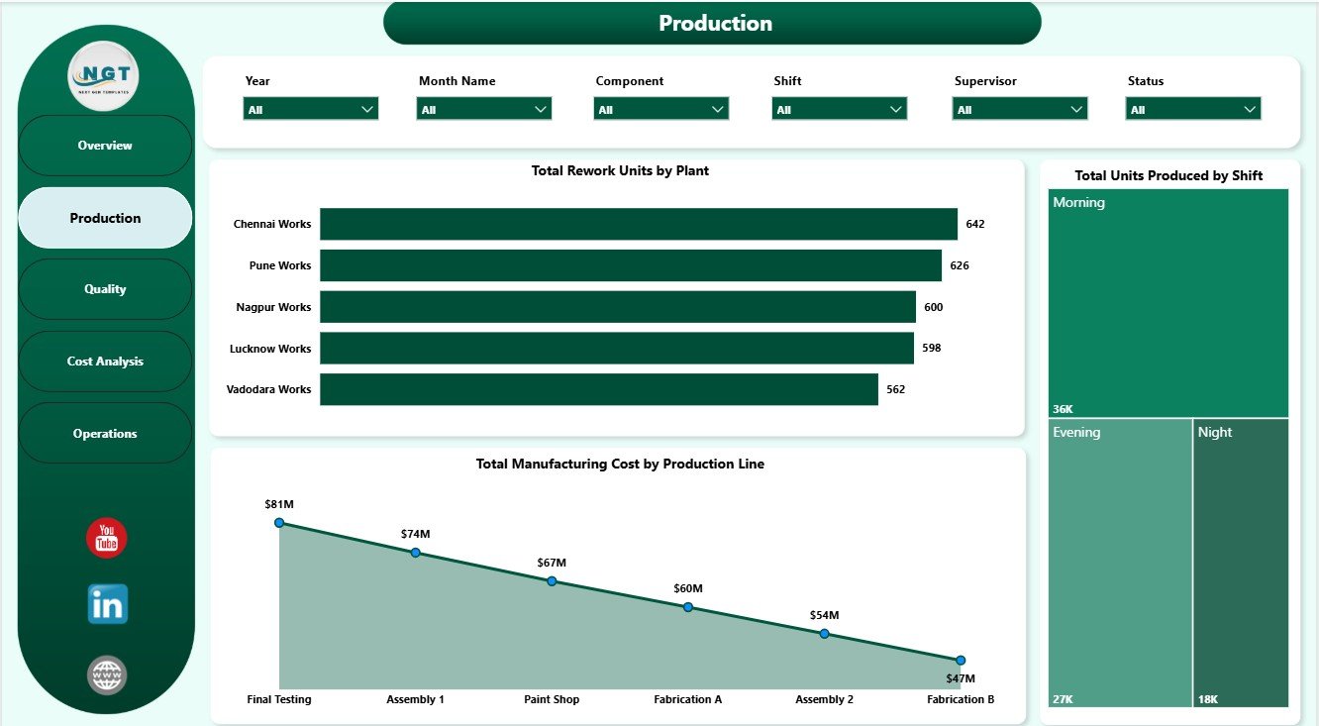Open the LinkedIn icon link

[x=107, y=603]
